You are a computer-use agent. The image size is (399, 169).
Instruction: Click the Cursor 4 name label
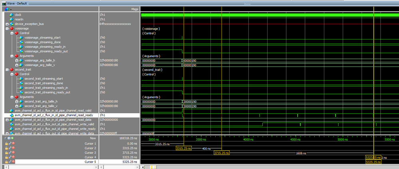tap(90, 157)
